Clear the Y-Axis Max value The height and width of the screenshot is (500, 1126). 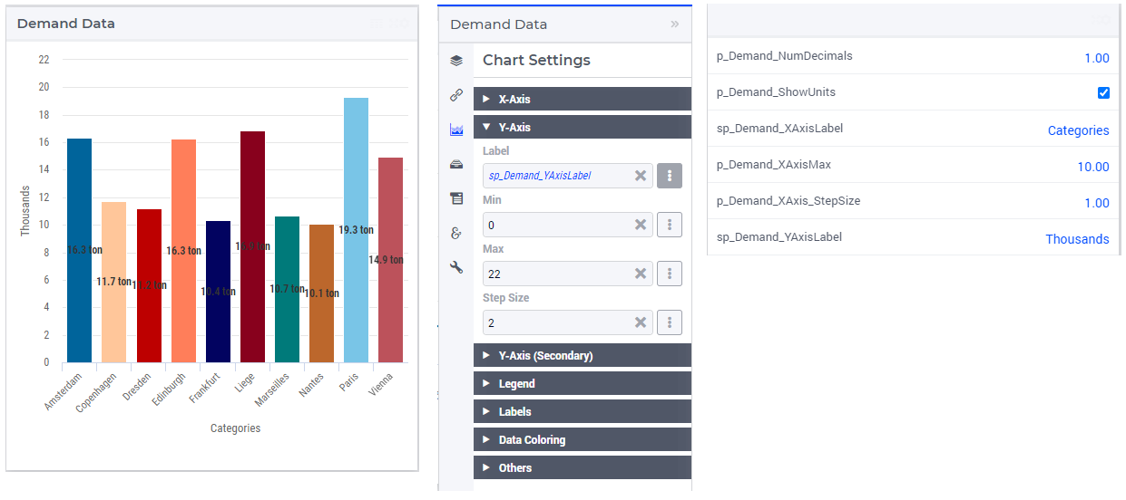coord(641,274)
